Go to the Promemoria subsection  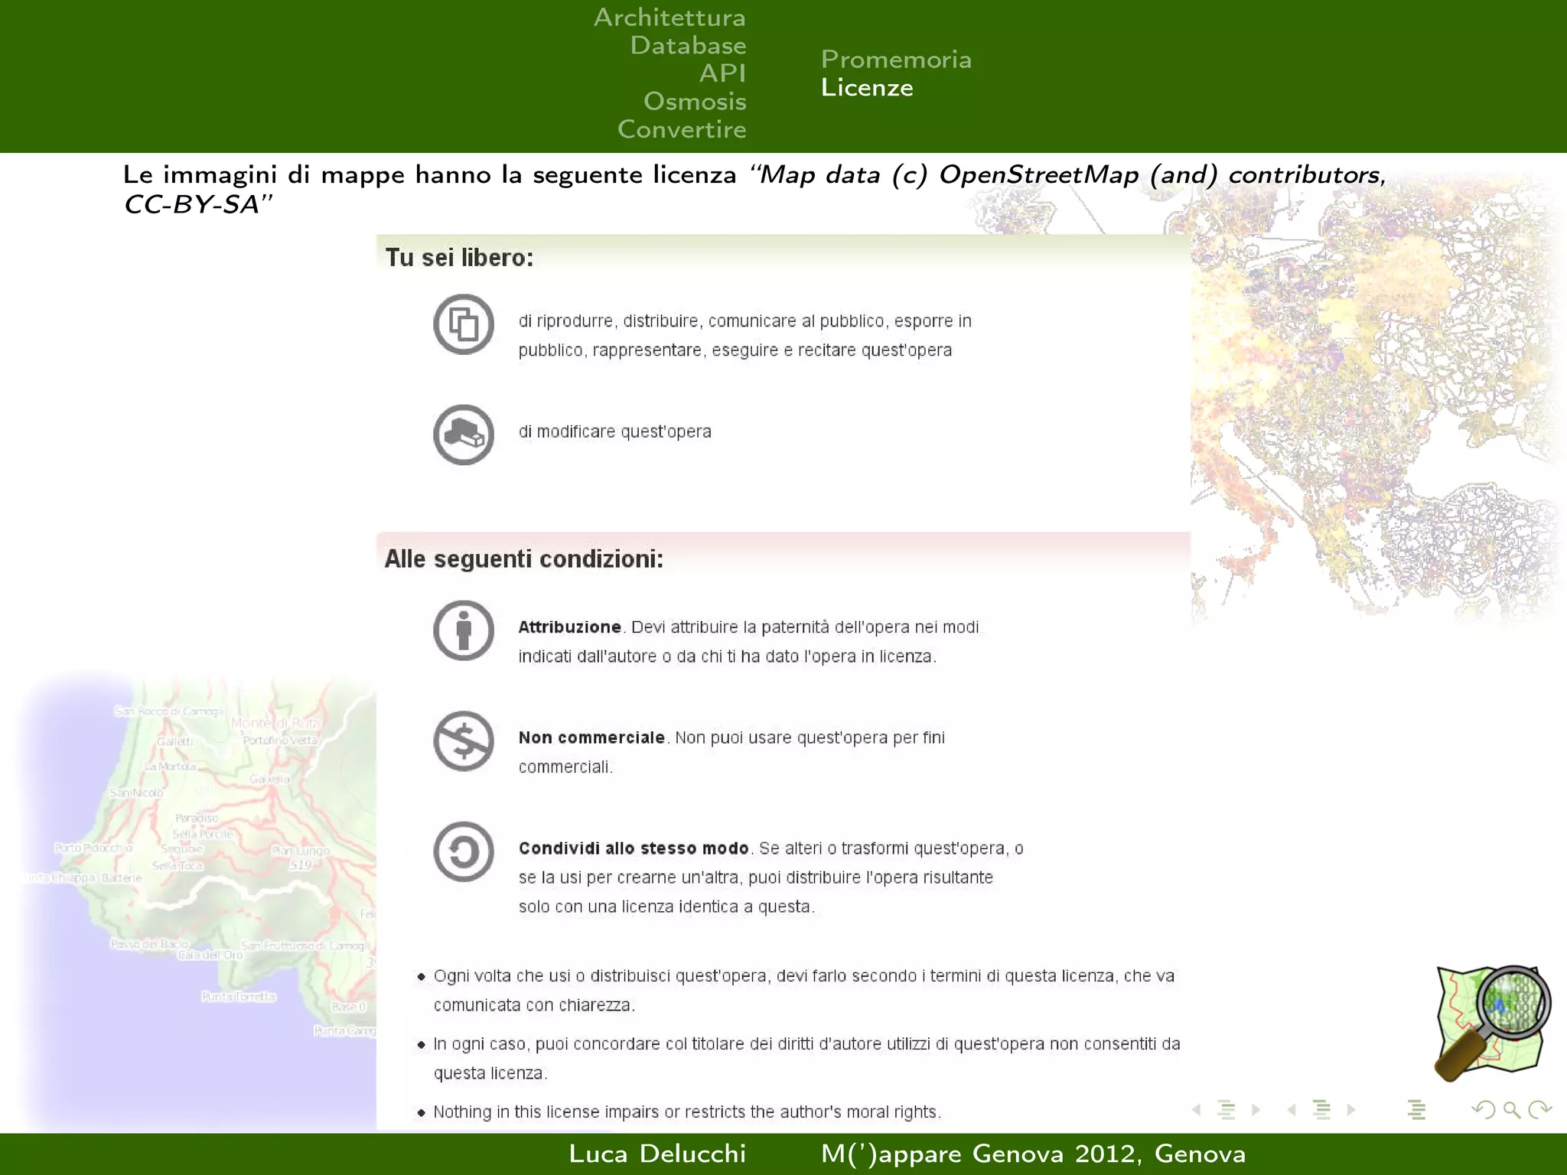pos(896,60)
